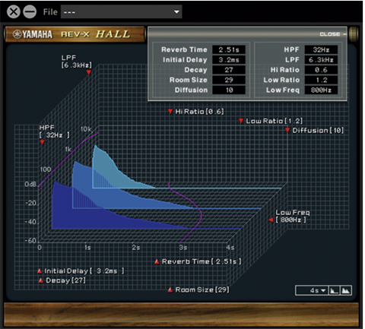The height and width of the screenshot is (329, 365).
Task: Click the Initial Delay 3.2ms value field
Action: point(229,60)
